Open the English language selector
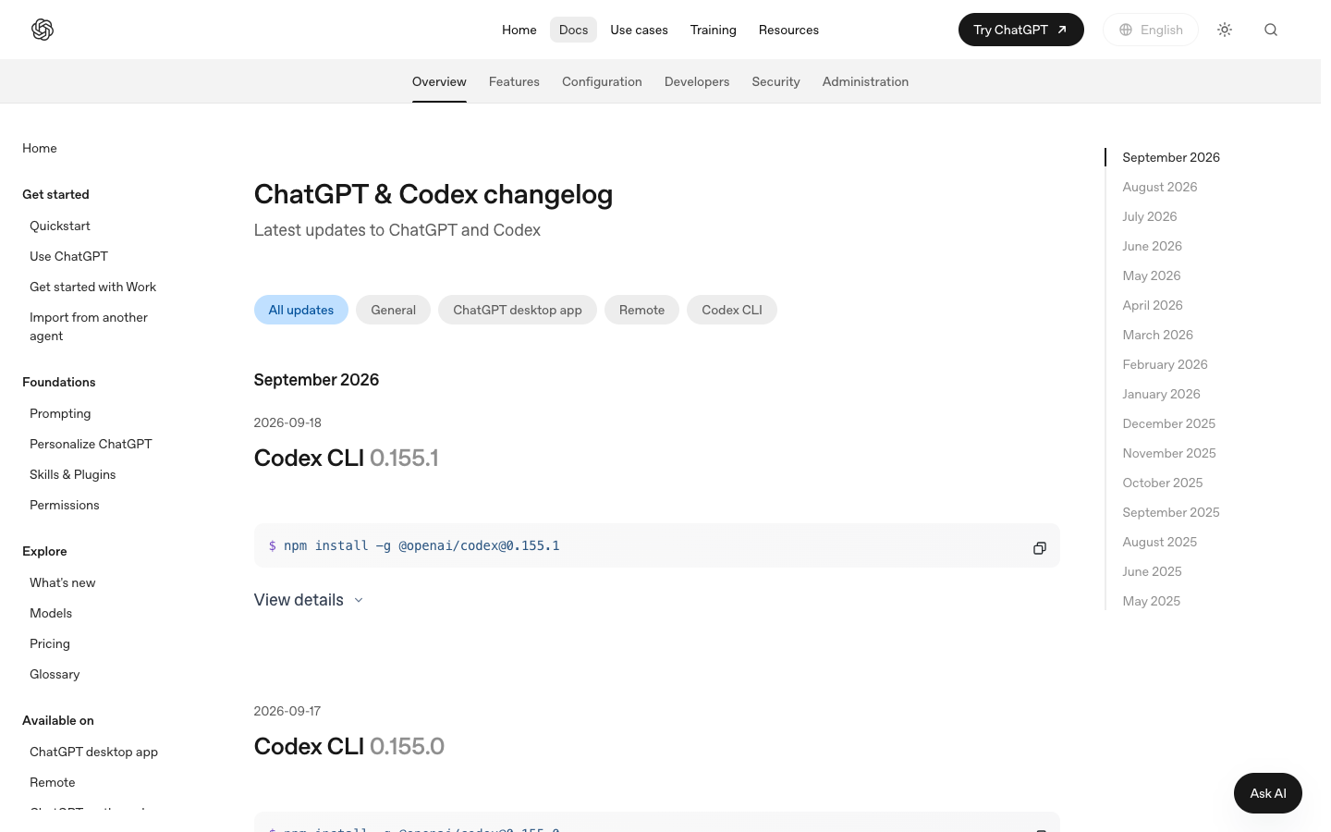Screen dimensions: 1331x832 pyautogui.click(x=1151, y=30)
